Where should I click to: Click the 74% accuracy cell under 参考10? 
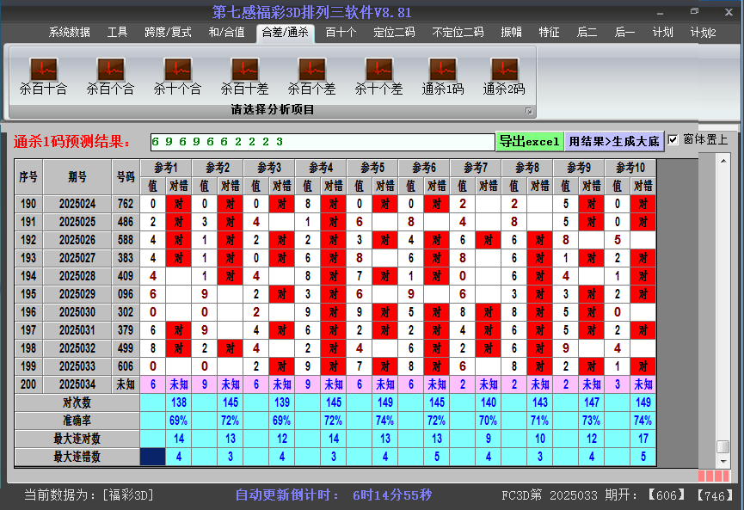[x=643, y=421]
